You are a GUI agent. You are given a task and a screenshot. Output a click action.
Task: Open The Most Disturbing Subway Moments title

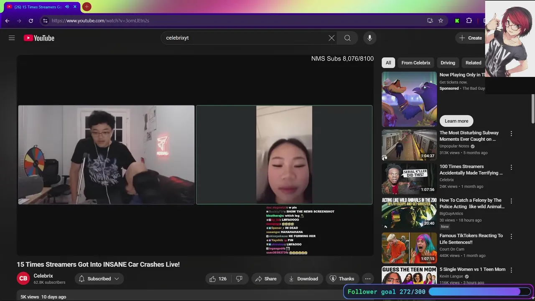(x=469, y=136)
